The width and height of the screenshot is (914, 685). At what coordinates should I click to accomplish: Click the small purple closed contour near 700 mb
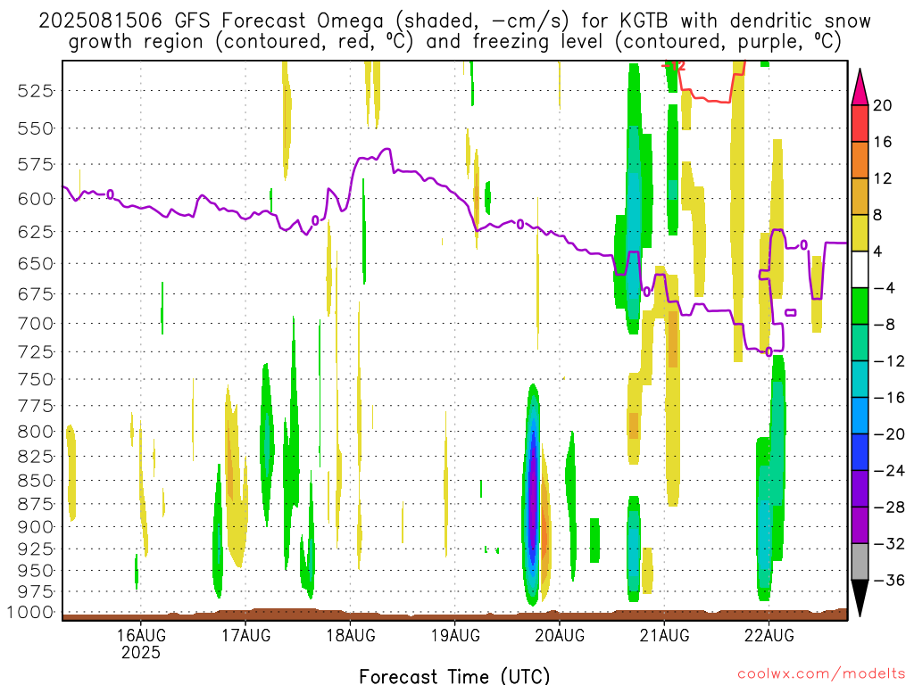pos(791,313)
